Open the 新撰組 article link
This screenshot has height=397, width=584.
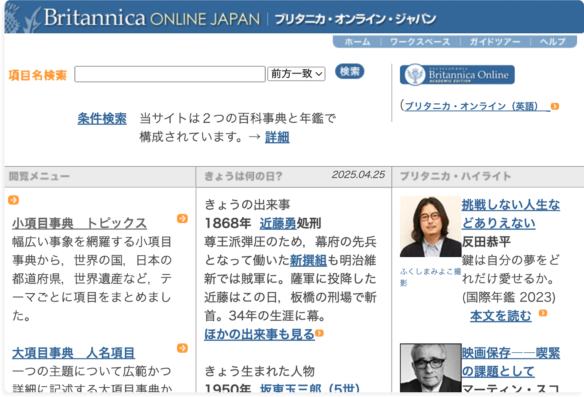click(308, 260)
